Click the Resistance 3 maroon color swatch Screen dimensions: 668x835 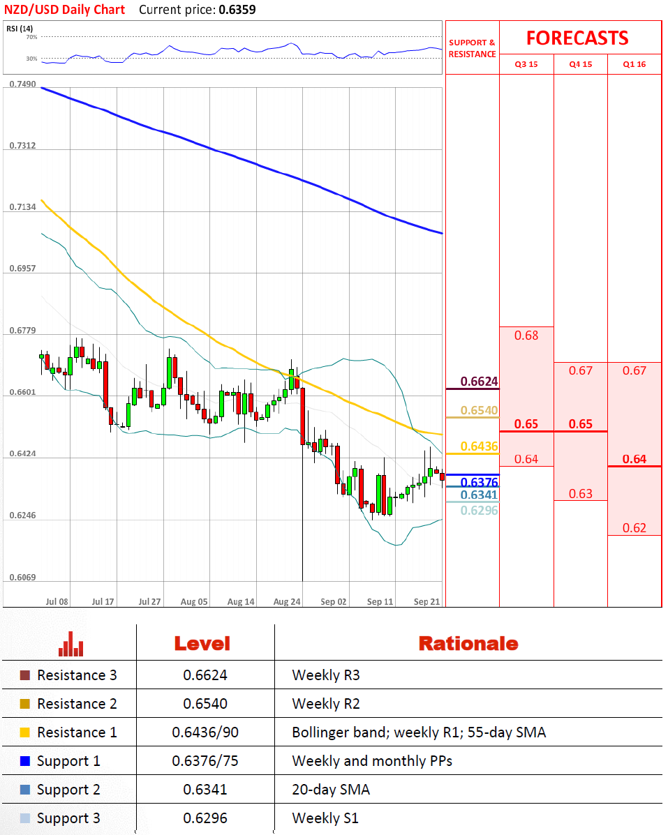click(25, 675)
